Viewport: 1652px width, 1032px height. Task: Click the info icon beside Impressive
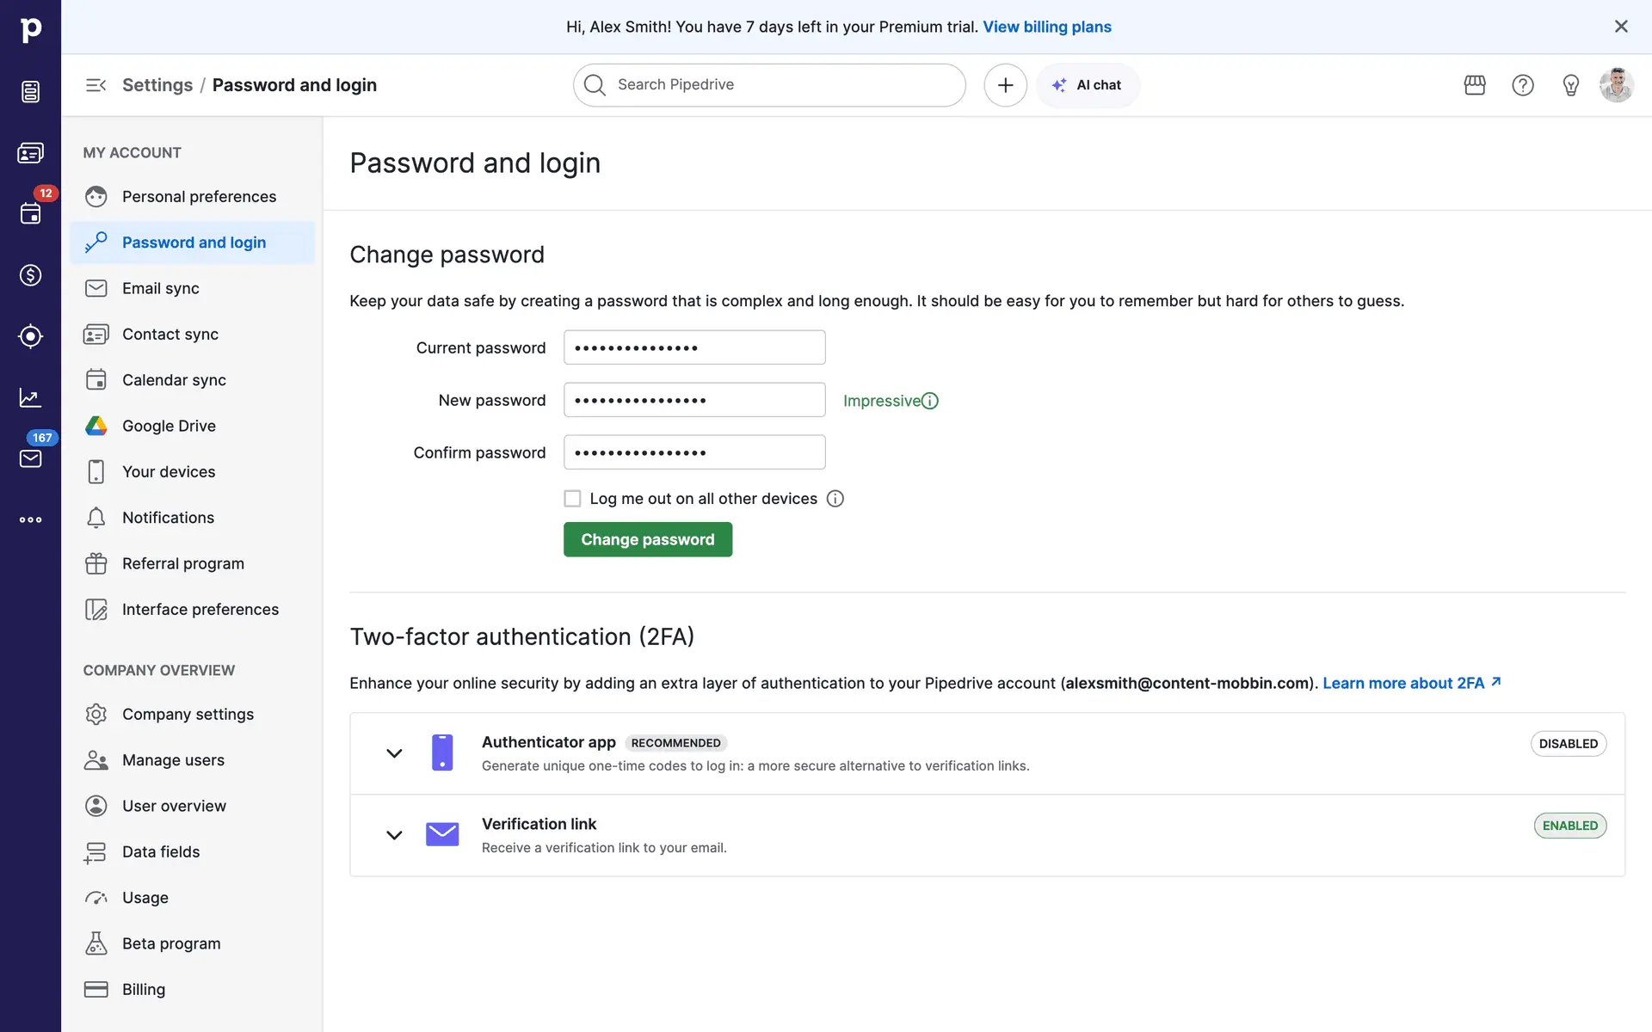[930, 401]
